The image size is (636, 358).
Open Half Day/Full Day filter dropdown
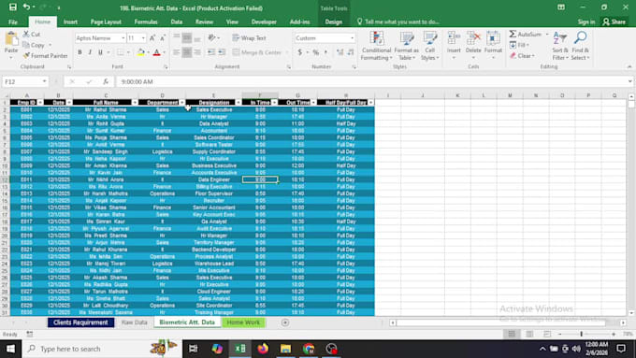370,103
